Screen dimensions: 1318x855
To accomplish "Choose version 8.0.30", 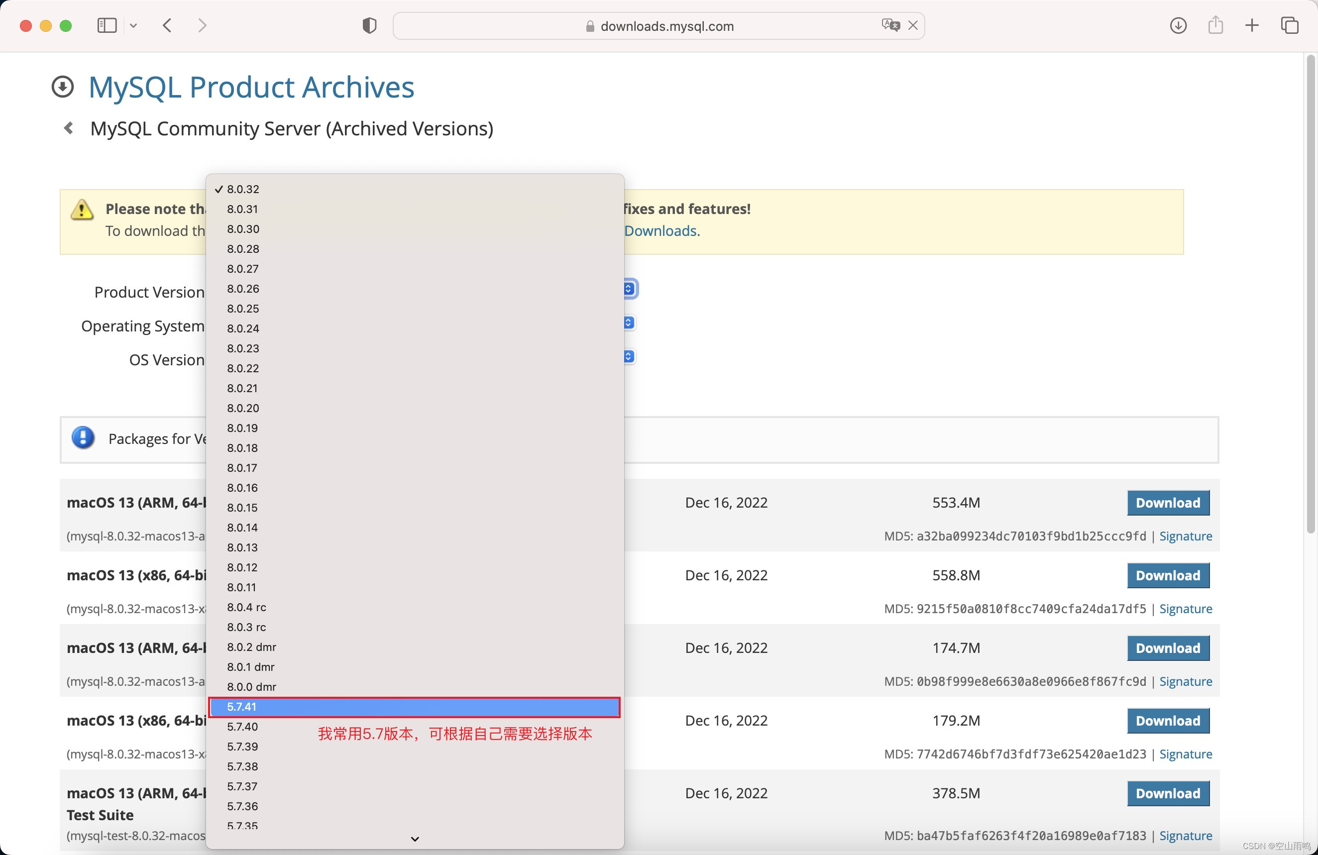I will pos(415,229).
